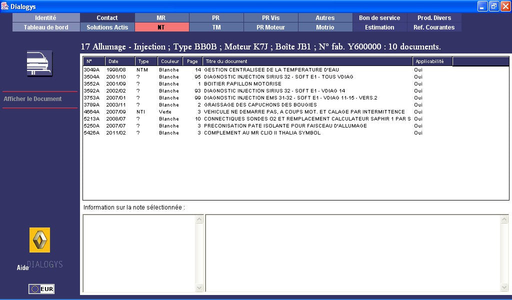Open the Estimation tab
The width and height of the screenshot is (512, 300).
(x=380, y=27)
